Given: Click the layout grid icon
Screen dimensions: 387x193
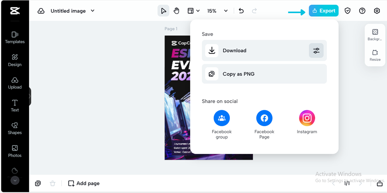Looking at the screenshot, I should coord(190,11).
